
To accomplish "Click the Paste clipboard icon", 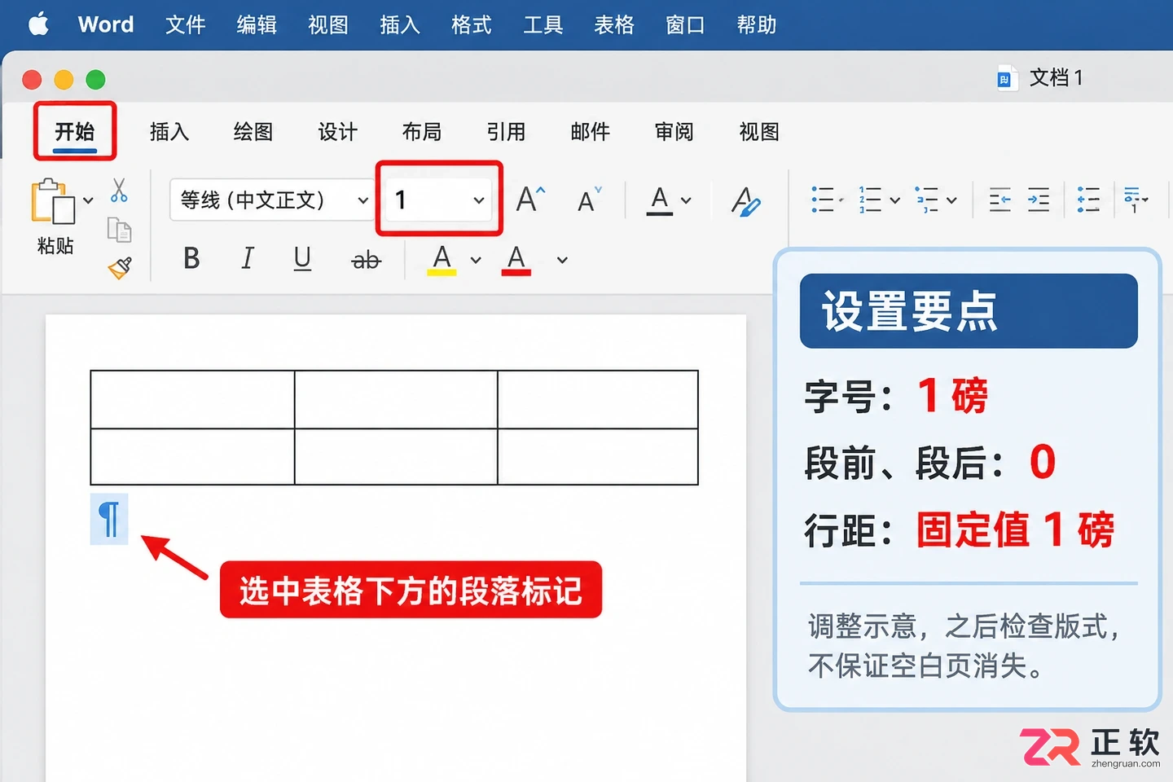I will tap(53, 201).
